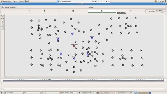Switch to ns-allinone-2.32 taskbar window
This screenshot has height=94, width=167.
pyautogui.click(x=68, y=93)
